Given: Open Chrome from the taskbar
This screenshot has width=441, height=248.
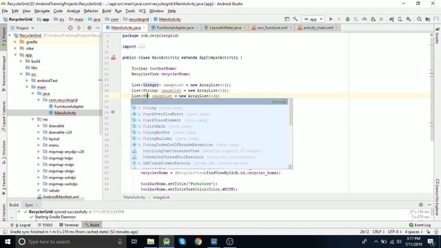Looking at the screenshot, I should click(198, 242).
